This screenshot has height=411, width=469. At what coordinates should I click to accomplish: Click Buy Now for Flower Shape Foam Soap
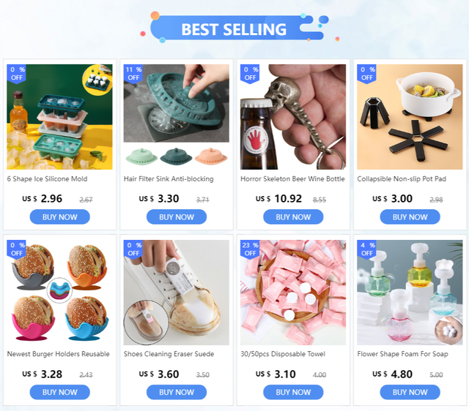point(410,392)
